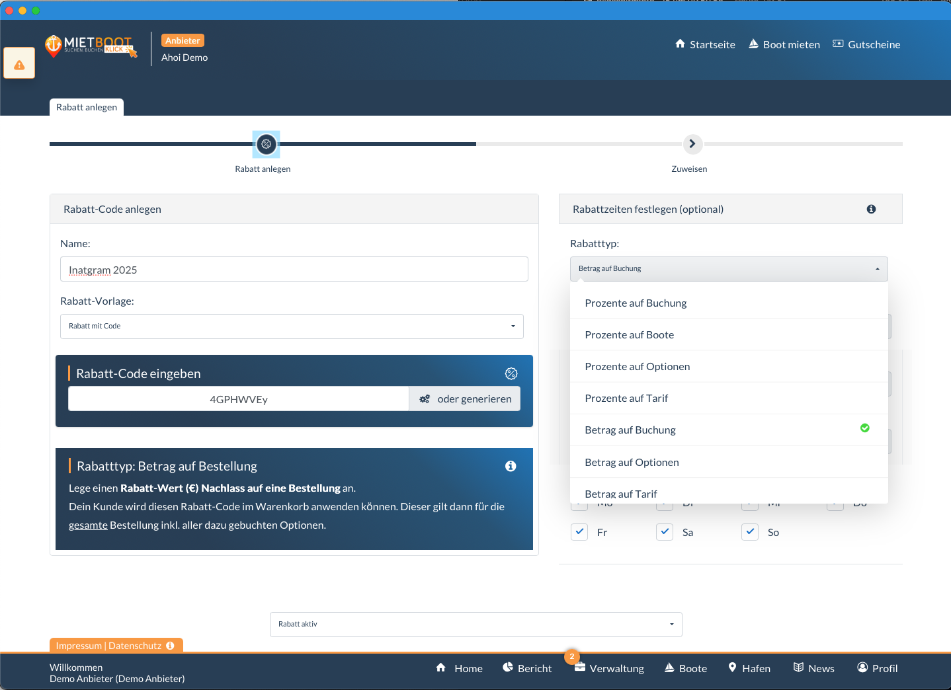Toggle the Sa weekday checkbox
The image size is (951, 690).
pyautogui.click(x=665, y=532)
